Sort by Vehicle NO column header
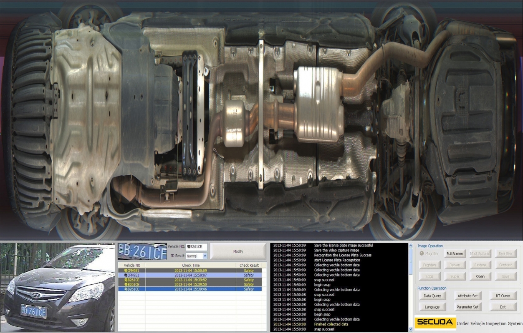Viewport: 523px width, 333px height. click(132, 265)
